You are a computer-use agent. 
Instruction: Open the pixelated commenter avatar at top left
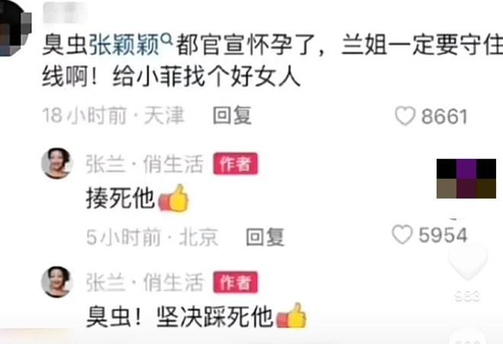14,28
